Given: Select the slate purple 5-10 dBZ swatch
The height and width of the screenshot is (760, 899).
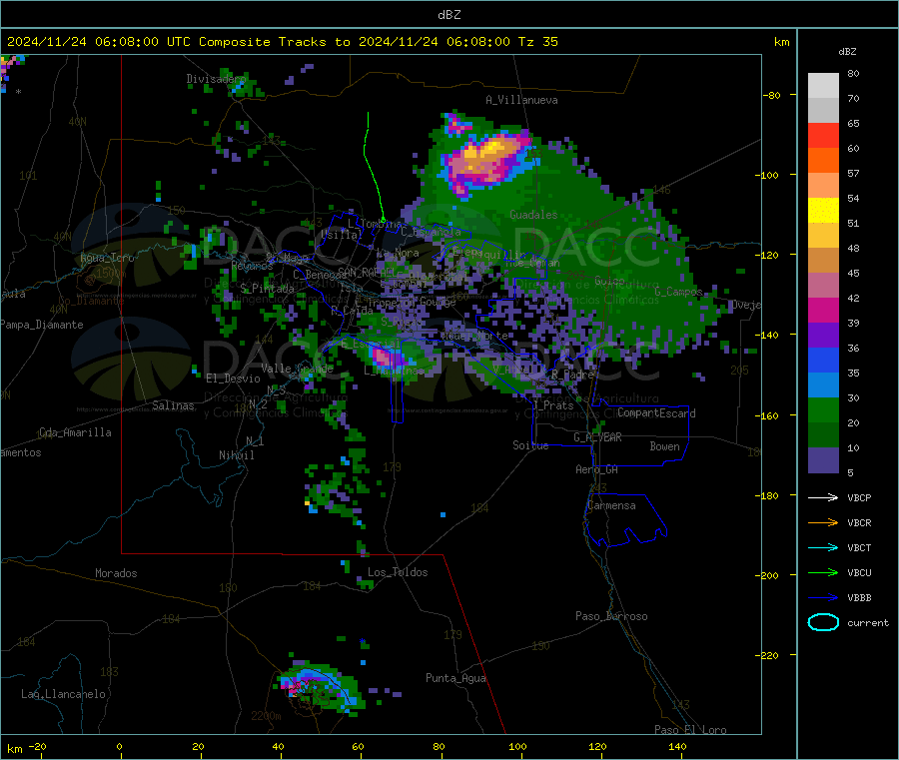Looking at the screenshot, I should (823, 459).
